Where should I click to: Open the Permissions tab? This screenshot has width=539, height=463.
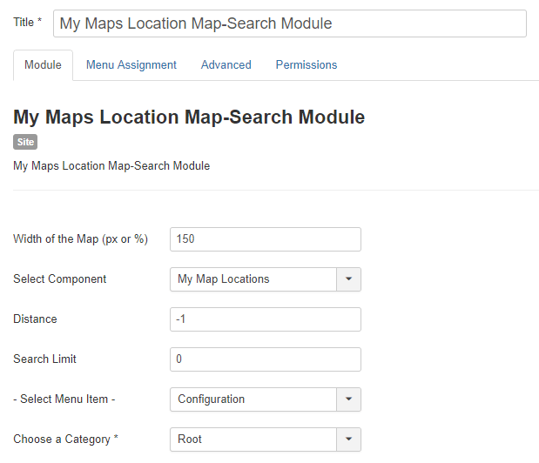tap(306, 65)
